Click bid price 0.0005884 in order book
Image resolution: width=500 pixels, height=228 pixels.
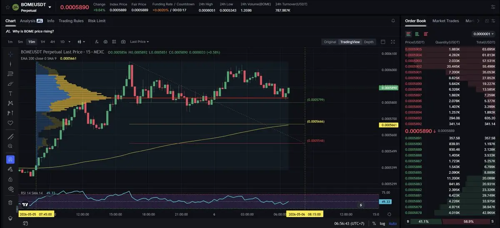(x=413, y=178)
